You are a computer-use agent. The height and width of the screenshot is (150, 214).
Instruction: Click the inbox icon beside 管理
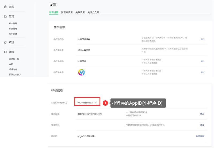tap(5, 16)
